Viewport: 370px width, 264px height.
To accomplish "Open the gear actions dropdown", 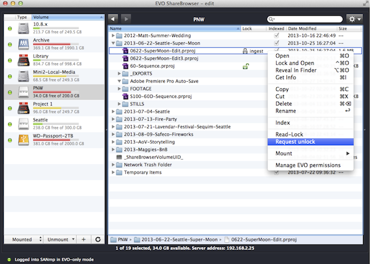I will pos(354,19).
